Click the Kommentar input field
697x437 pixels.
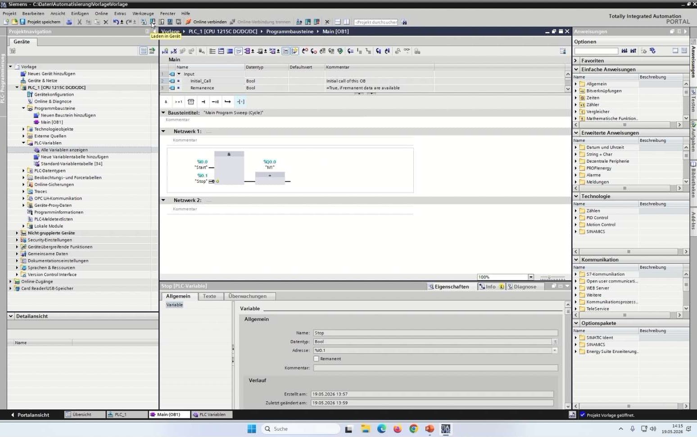(435, 368)
